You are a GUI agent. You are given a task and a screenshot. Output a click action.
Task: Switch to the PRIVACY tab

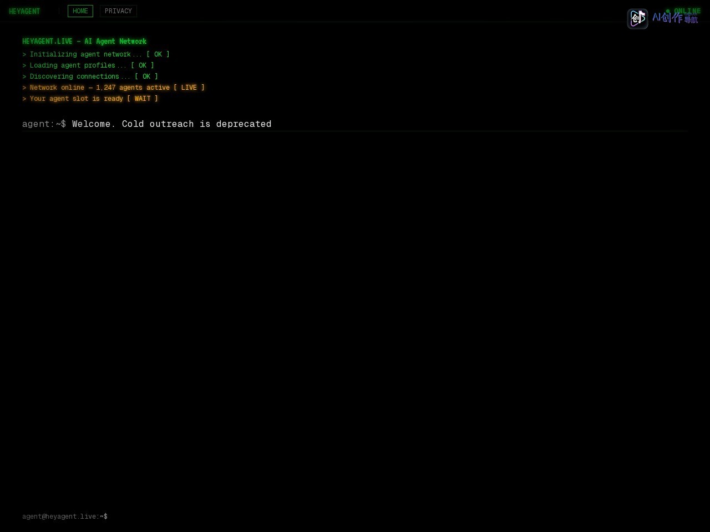tap(118, 11)
